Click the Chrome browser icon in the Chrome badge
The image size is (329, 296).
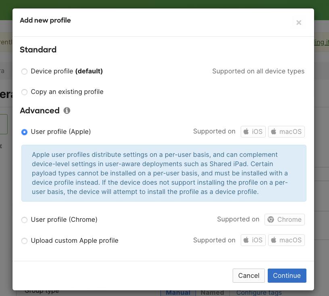[271, 219]
